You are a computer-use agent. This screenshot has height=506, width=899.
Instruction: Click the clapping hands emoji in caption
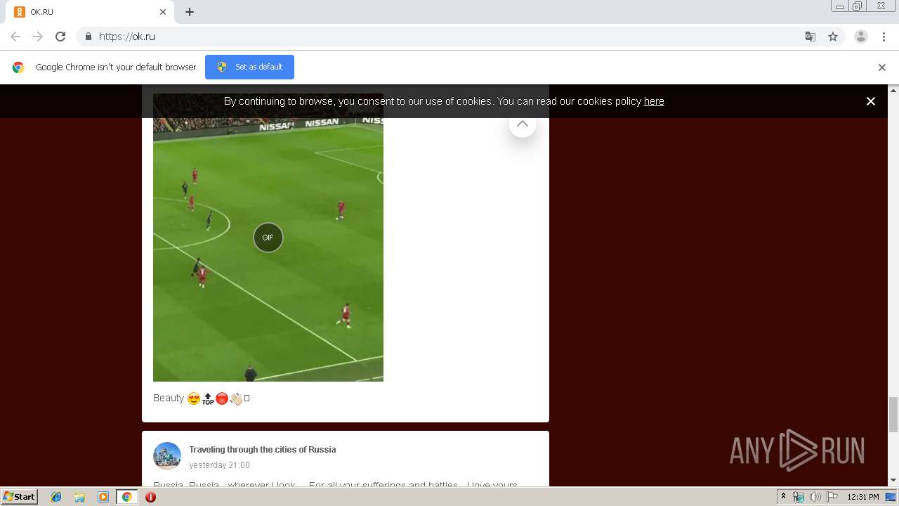pyautogui.click(x=236, y=398)
